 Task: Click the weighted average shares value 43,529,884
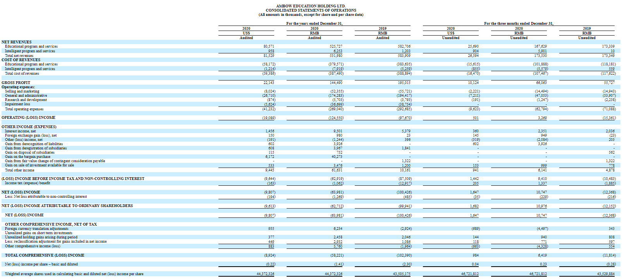tap(606, 274)
